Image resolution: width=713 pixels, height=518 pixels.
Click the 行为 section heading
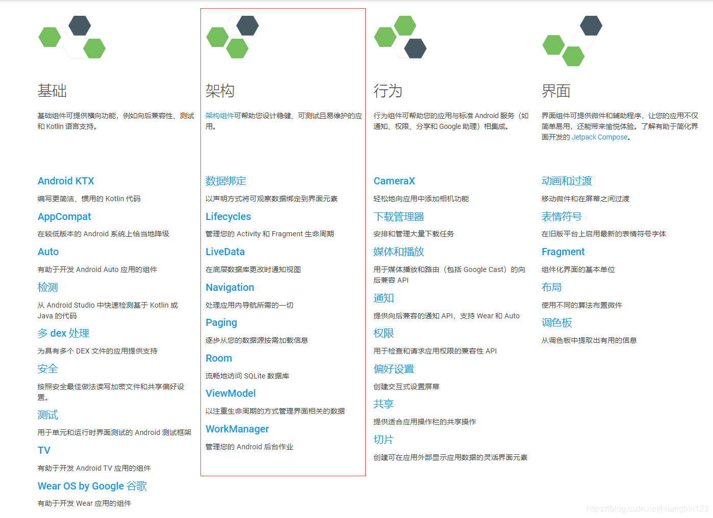[388, 91]
